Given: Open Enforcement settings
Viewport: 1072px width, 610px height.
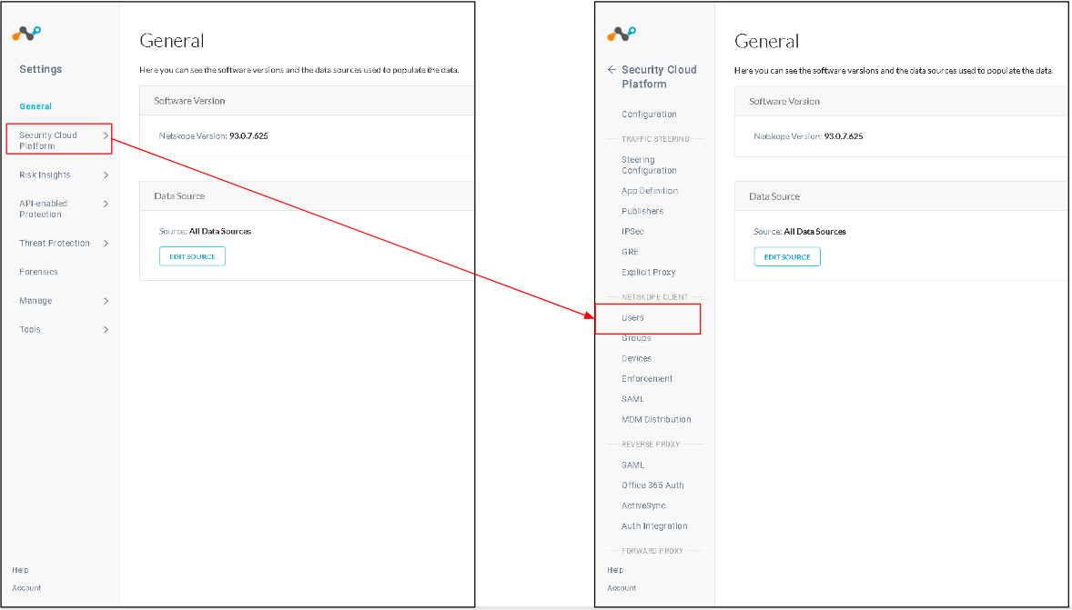Looking at the screenshot, I should coord(647,378).
